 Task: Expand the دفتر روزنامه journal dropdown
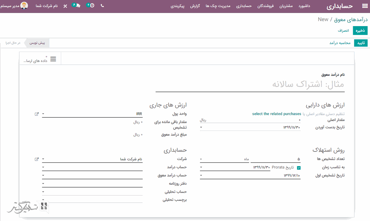(43, 184)
